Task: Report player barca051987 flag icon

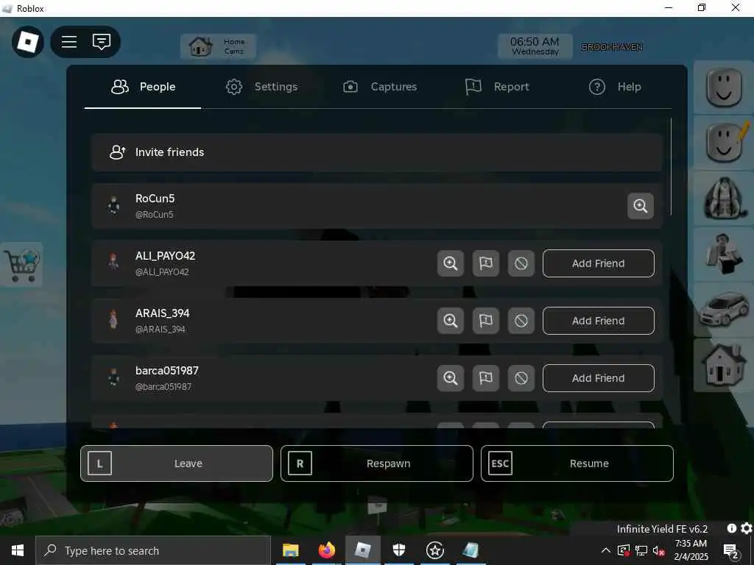Action: 486,378
